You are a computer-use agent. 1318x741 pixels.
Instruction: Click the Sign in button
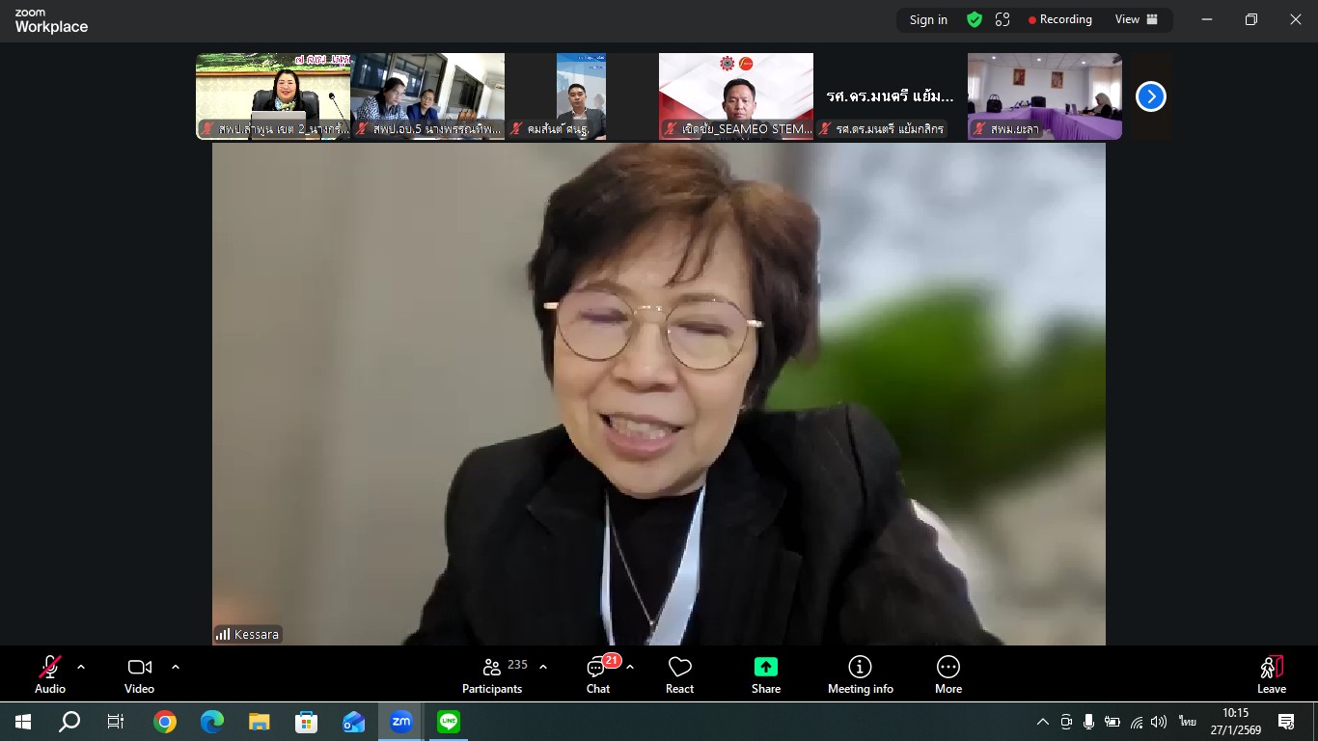tap(928, 19)
